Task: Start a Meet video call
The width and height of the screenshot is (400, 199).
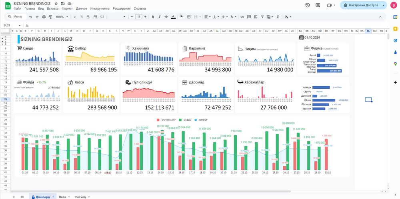Action: point(329,5)
